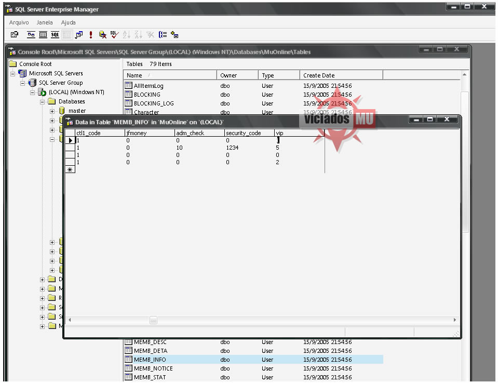Run the query with the red exclamation icon
498x383 pixels.
(91, 35)
